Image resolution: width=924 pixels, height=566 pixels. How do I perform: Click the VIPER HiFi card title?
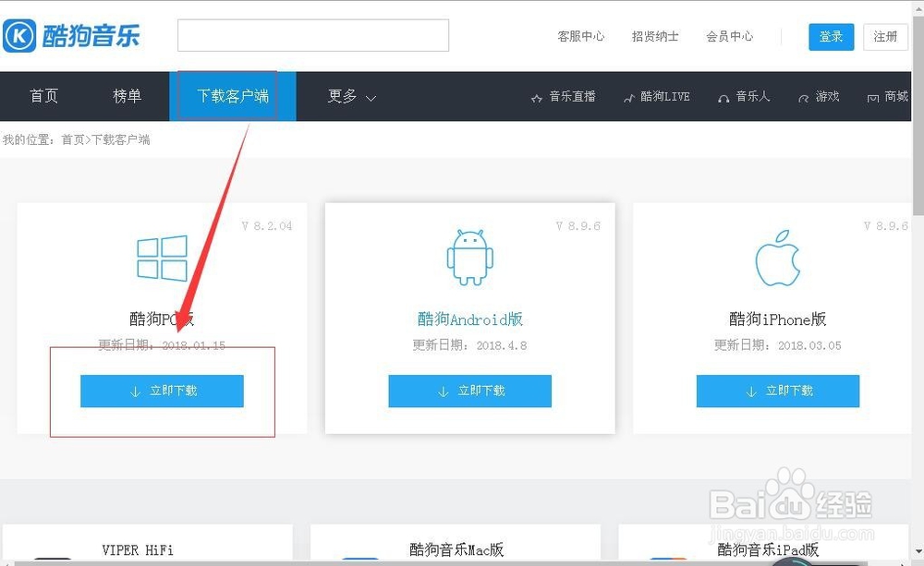[138, 550]
